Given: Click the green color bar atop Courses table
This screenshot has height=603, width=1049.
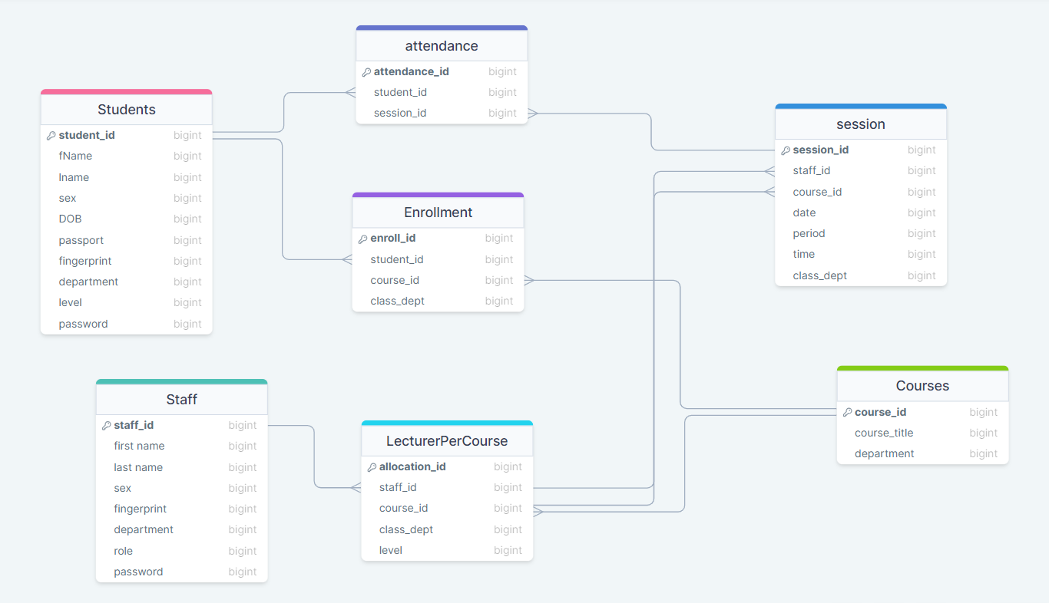Looking at the screenshot, I should [x=922, y=368].
